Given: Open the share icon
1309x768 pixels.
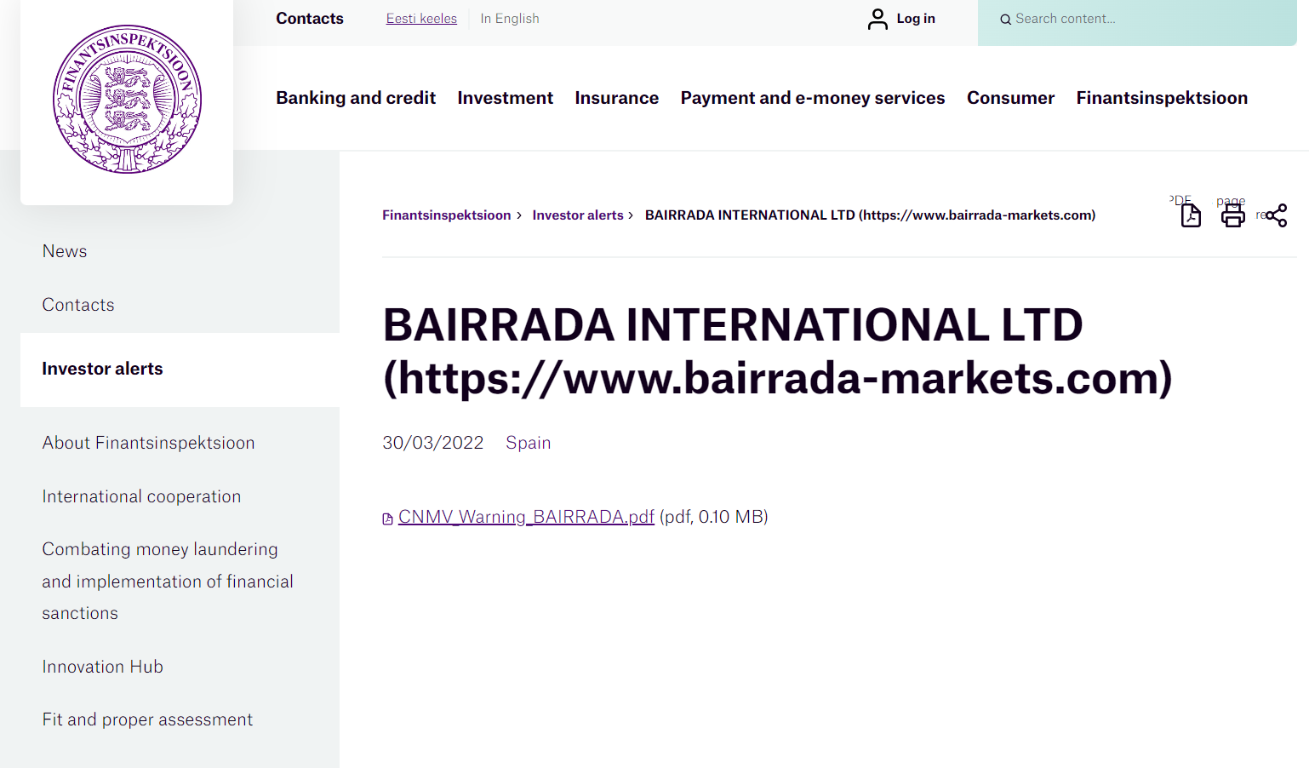Looking at the screenshot, I should click(x=1276, y=215).
